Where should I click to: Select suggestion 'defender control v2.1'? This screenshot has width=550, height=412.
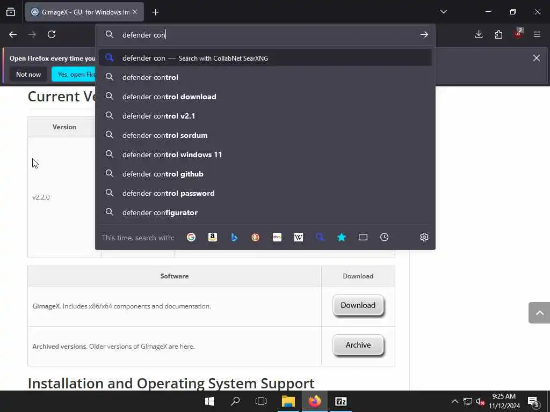pos(265,116)
